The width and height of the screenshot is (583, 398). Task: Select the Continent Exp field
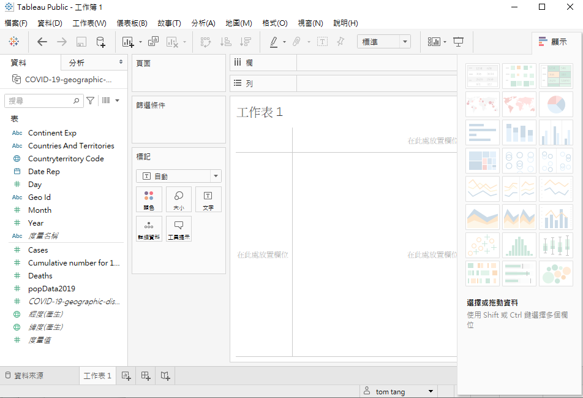[52, 133]
